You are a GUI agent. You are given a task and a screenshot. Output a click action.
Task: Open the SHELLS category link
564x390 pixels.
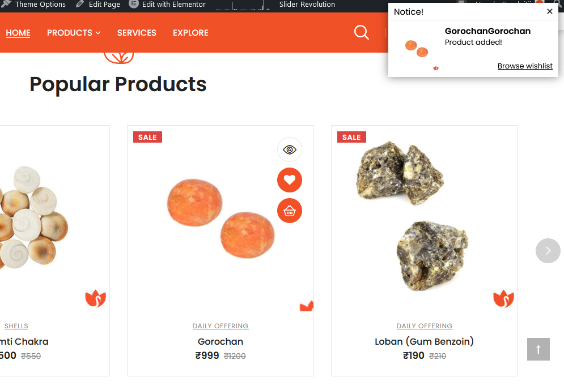pos(16,326)
